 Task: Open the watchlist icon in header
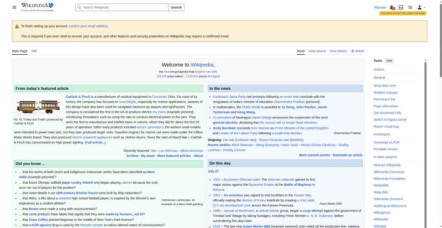pyautogui.click(x=410, y=7)
